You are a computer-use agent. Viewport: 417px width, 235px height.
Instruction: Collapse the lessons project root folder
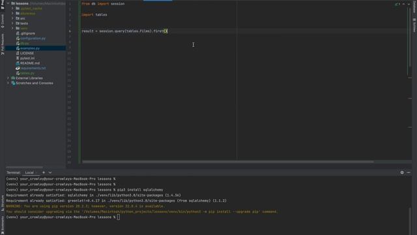pyautogui.click(x=8, y=3)
